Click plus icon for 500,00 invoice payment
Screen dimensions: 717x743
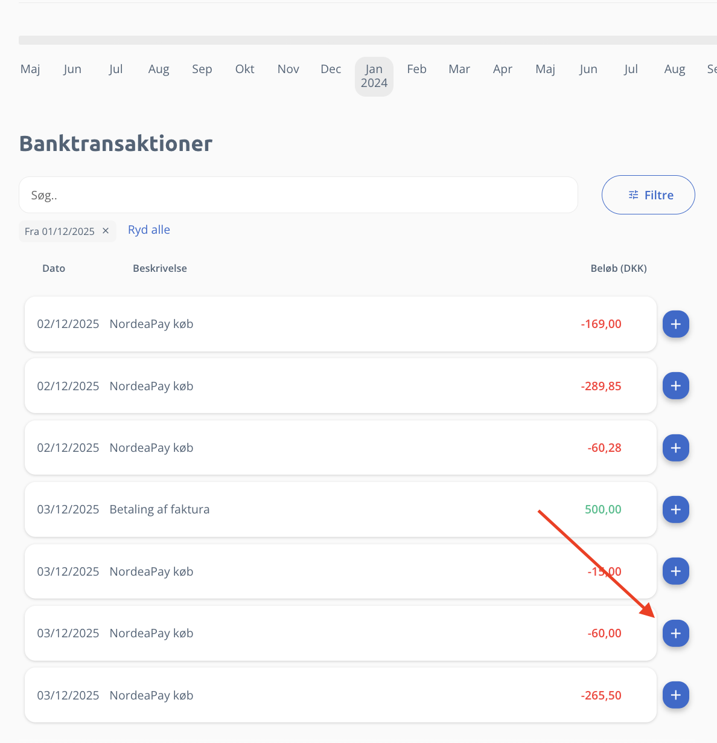coord(675,510)
